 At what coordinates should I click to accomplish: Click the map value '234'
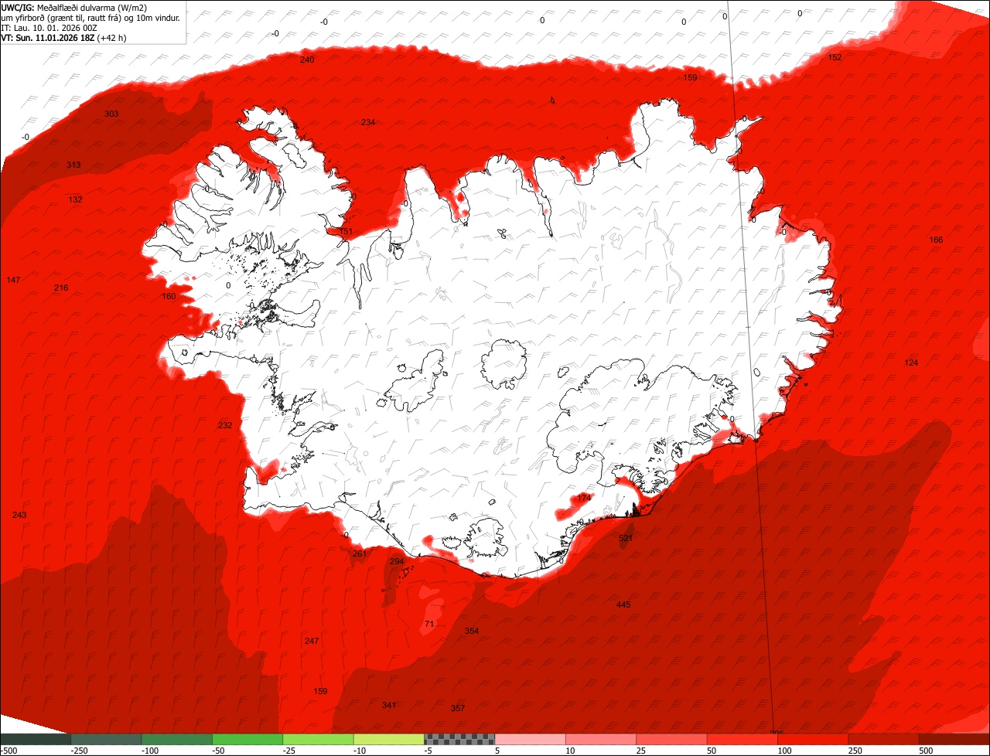(368, 122)
